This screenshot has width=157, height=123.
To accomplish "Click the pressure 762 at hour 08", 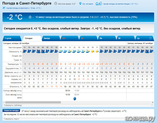I will tap(56, 72).
